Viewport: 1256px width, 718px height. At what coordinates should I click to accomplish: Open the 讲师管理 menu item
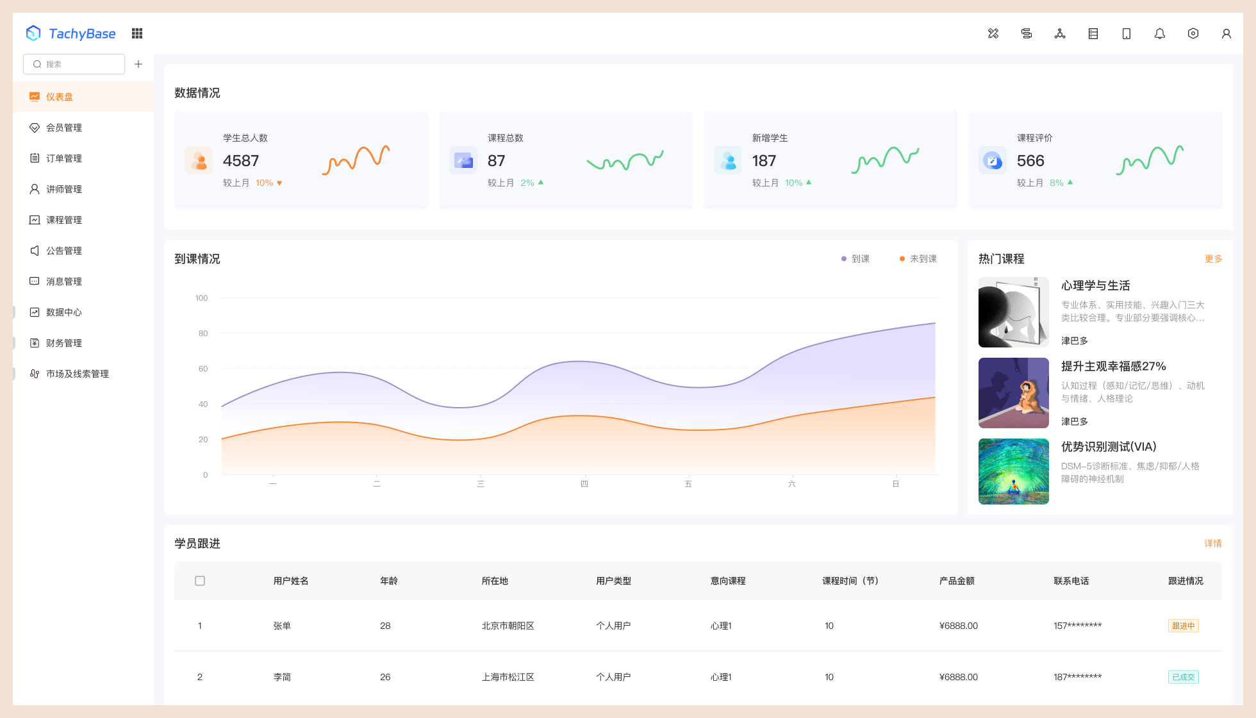(83, 189)
